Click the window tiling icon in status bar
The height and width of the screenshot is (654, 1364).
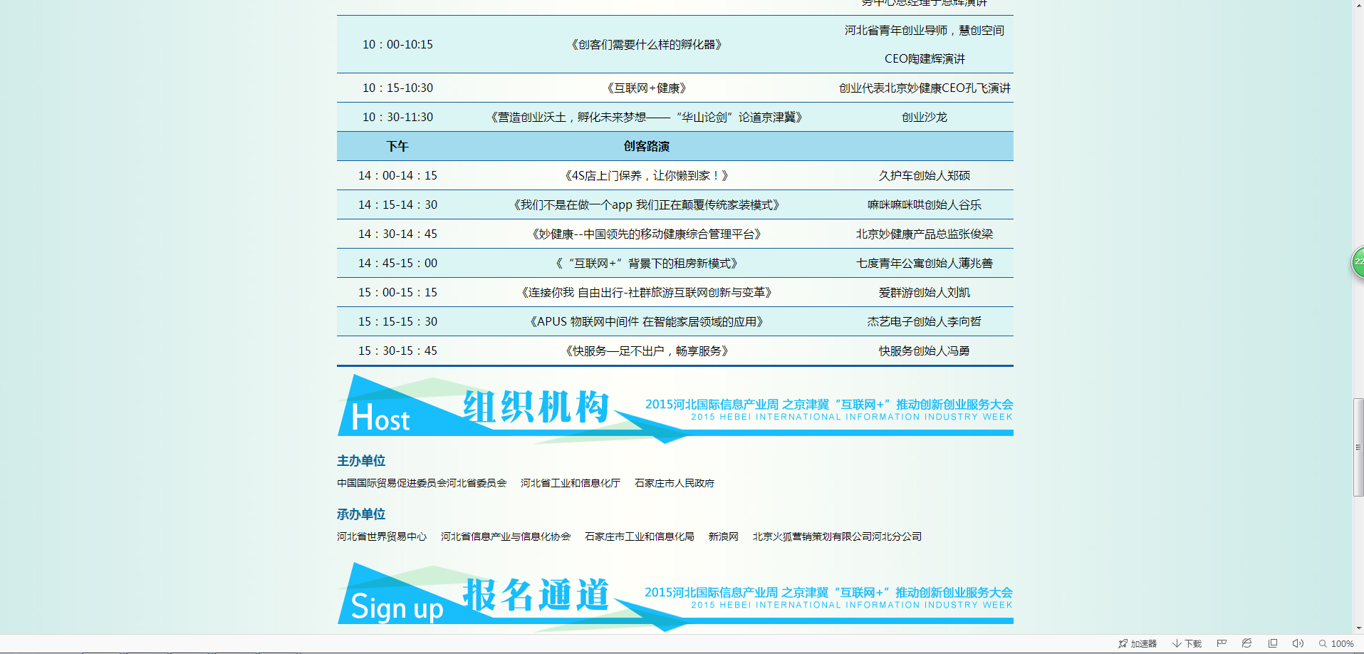click(x=1273, y=643)
